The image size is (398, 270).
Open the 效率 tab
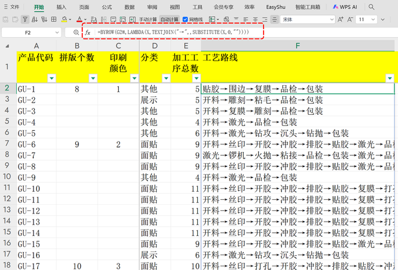(249, 7)
